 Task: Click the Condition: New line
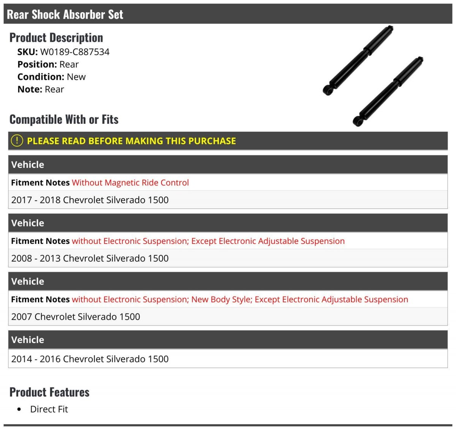point(51,77)
